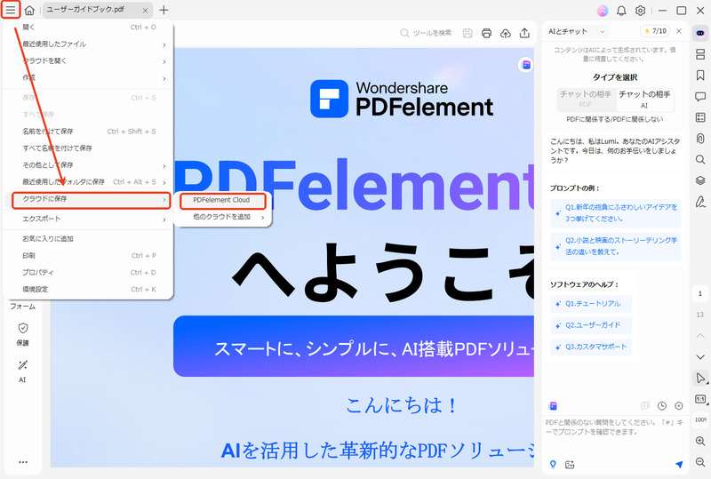Add a new tab with plus icon
This screenshot has width=711, height=479.
tap(164, 10)
